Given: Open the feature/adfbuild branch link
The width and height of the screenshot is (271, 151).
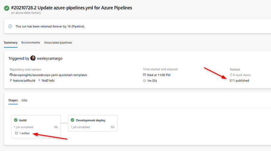Looking at the screenshot, I should pyautogui.click(x=24, y=81).
